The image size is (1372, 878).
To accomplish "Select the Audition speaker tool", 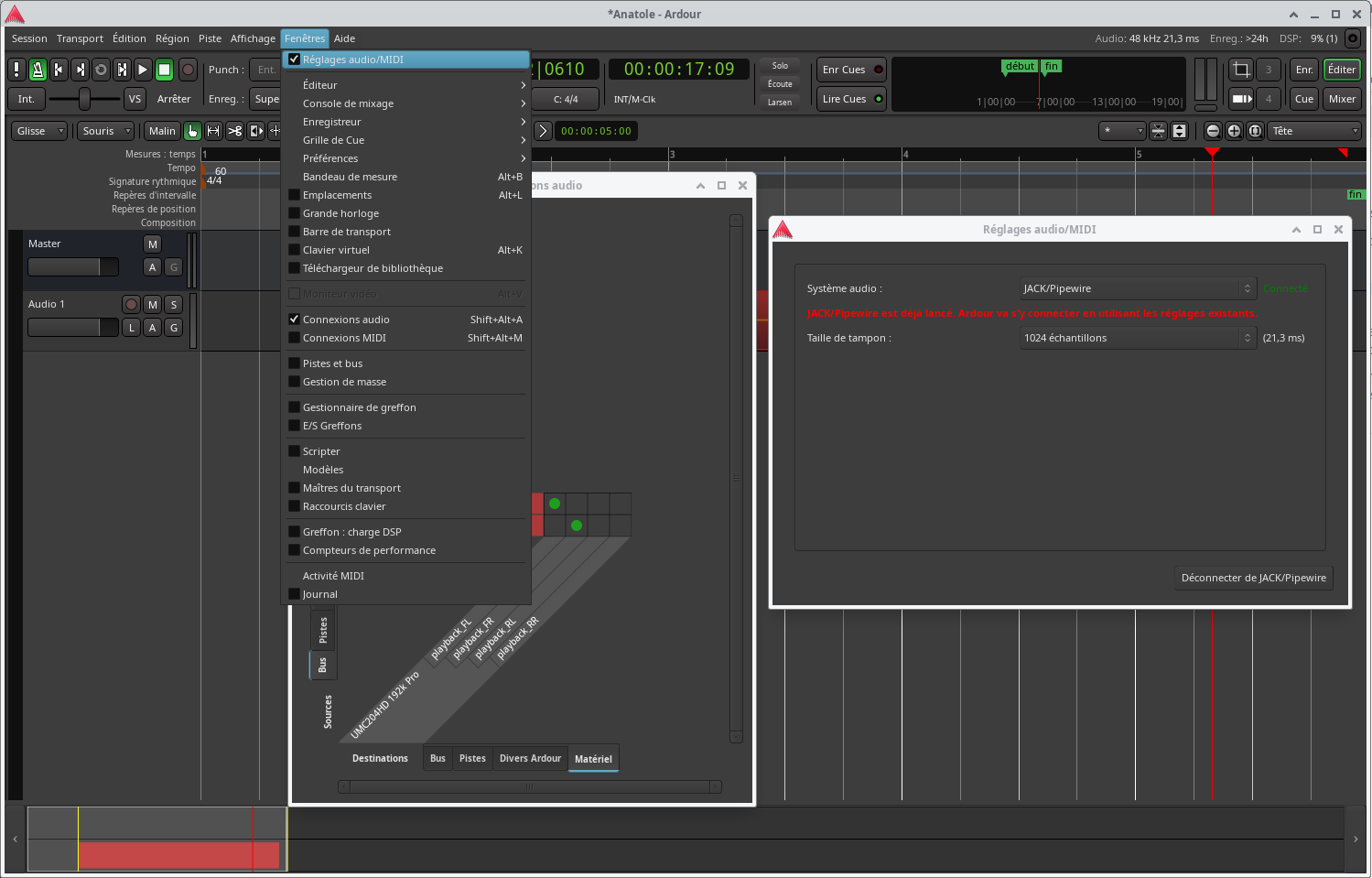I will pyautogui.click(x=255, y=131).
